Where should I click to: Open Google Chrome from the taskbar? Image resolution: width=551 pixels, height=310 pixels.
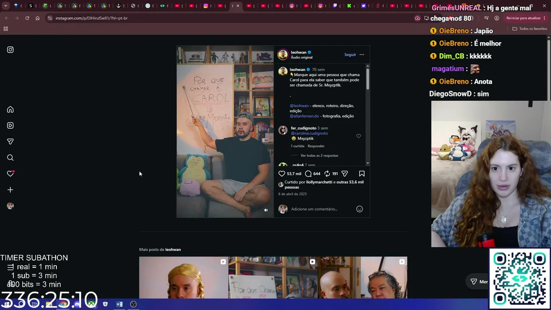click(x=63, y=304)
